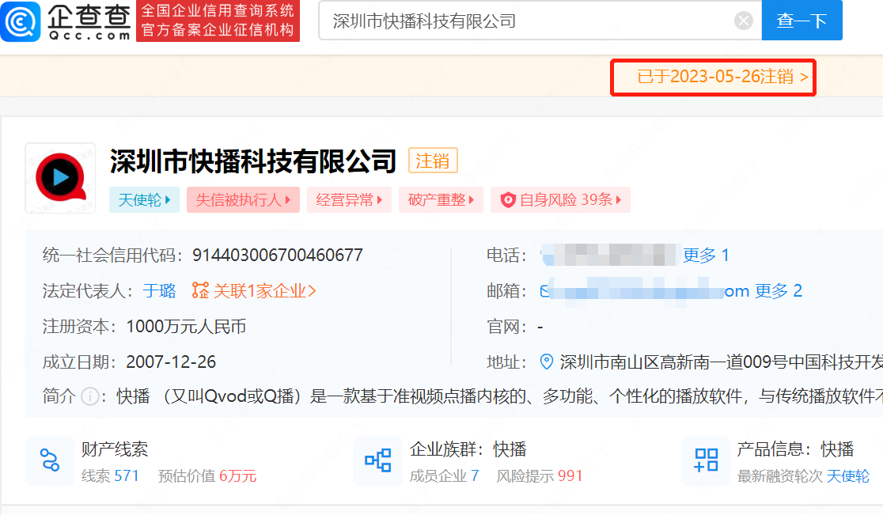Expand the 经营异常 tag
883x515 pixels.
(349, 200)
